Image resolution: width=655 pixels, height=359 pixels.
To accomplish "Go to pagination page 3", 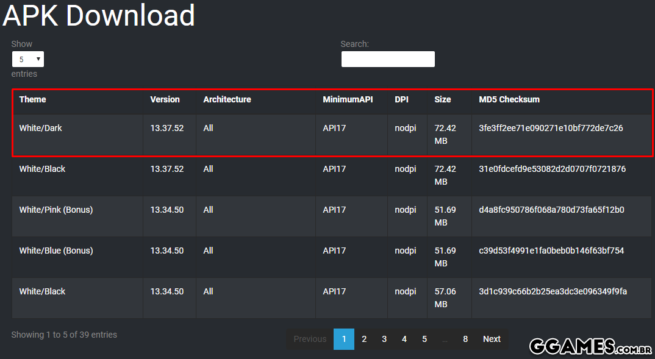I will 384,339.
